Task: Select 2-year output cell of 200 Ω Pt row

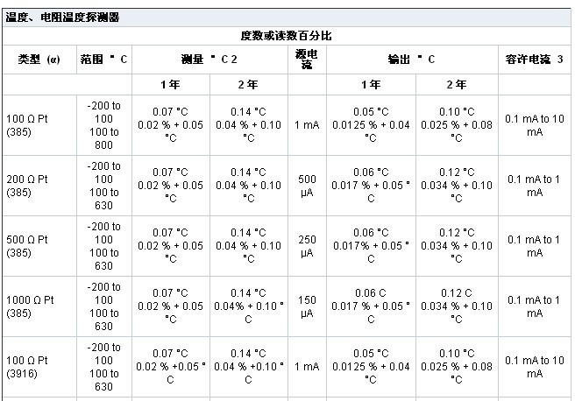Action: tap(457, 186)
